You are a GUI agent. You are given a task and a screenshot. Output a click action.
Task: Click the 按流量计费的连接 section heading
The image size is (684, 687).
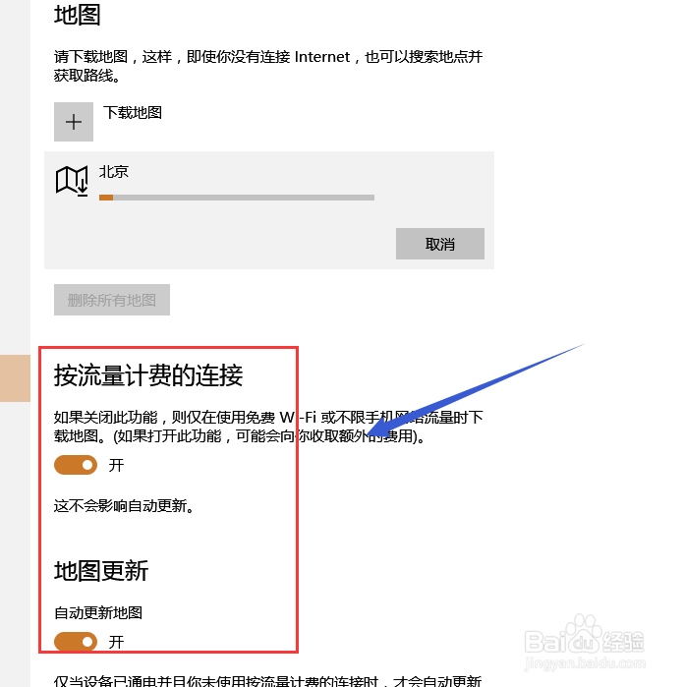point(148,375)
